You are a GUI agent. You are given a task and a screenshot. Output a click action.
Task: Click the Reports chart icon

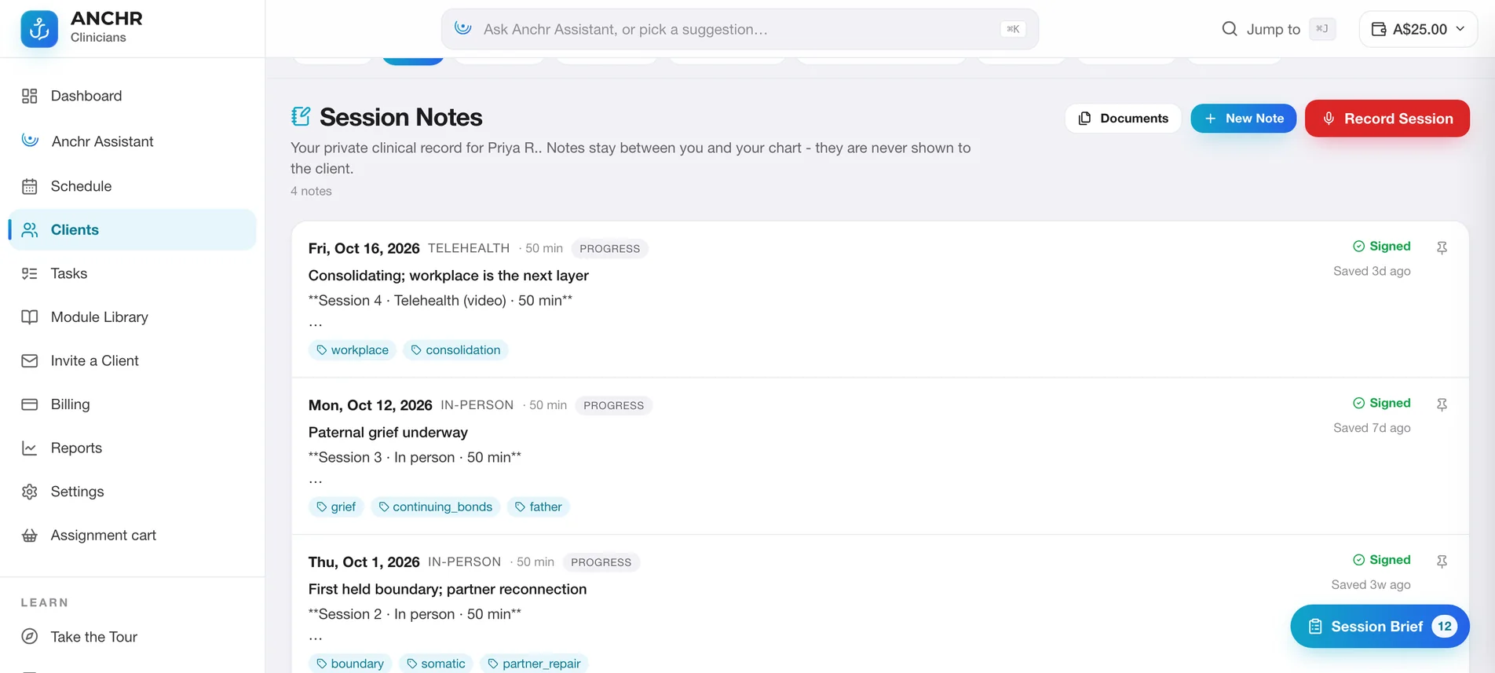pyautogui.click(x=30, y=448)
